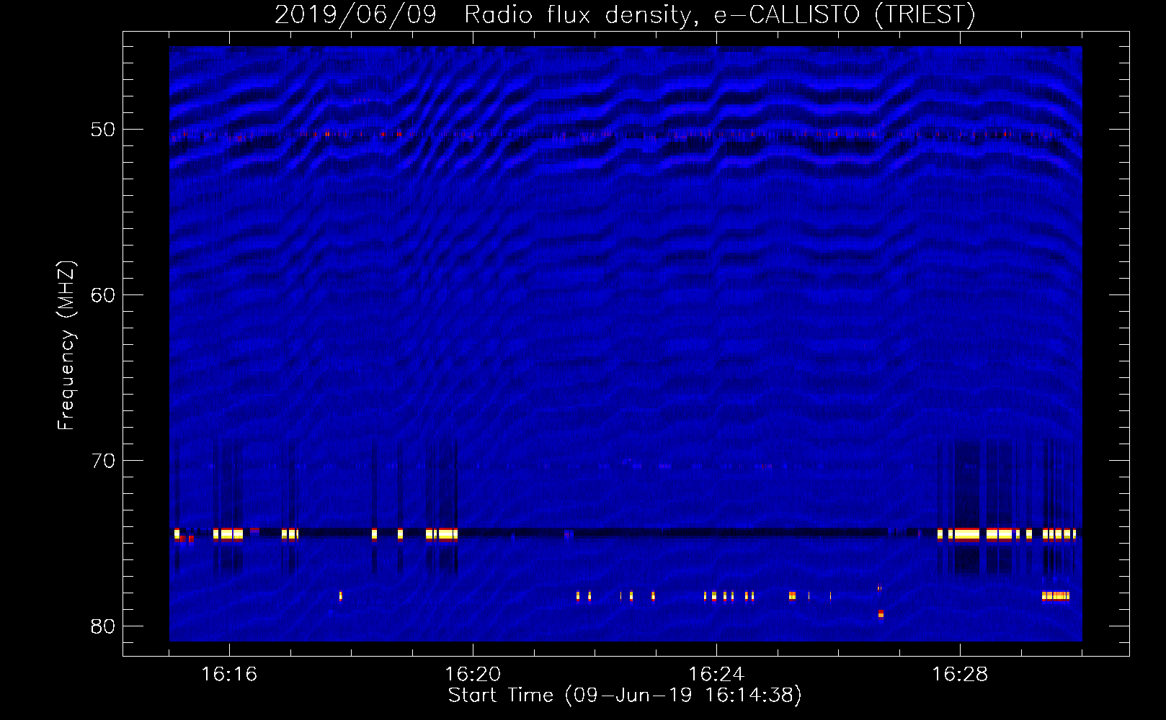Click the '16:16' time tick label
1166x720 pixels.
coord(229,675)
